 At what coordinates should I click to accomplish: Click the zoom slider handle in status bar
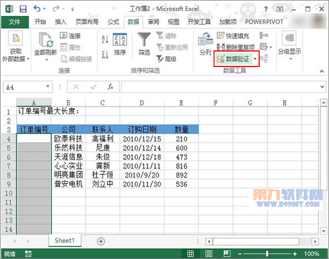pyautogui.click(x=267, y=254)
